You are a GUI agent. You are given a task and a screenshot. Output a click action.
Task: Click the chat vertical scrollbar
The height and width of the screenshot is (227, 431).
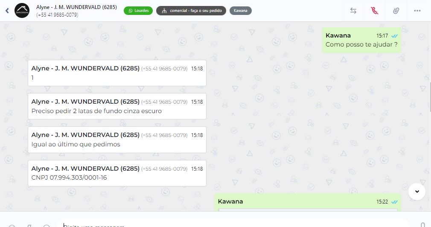[430, 97]
